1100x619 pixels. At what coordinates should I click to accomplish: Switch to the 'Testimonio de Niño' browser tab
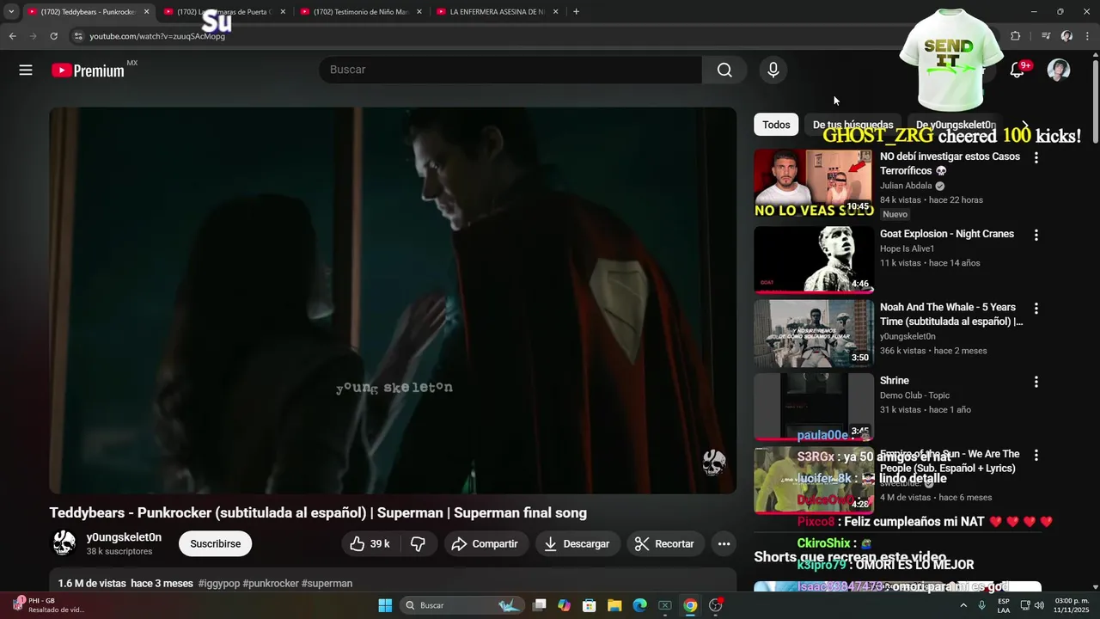(361, 12)
